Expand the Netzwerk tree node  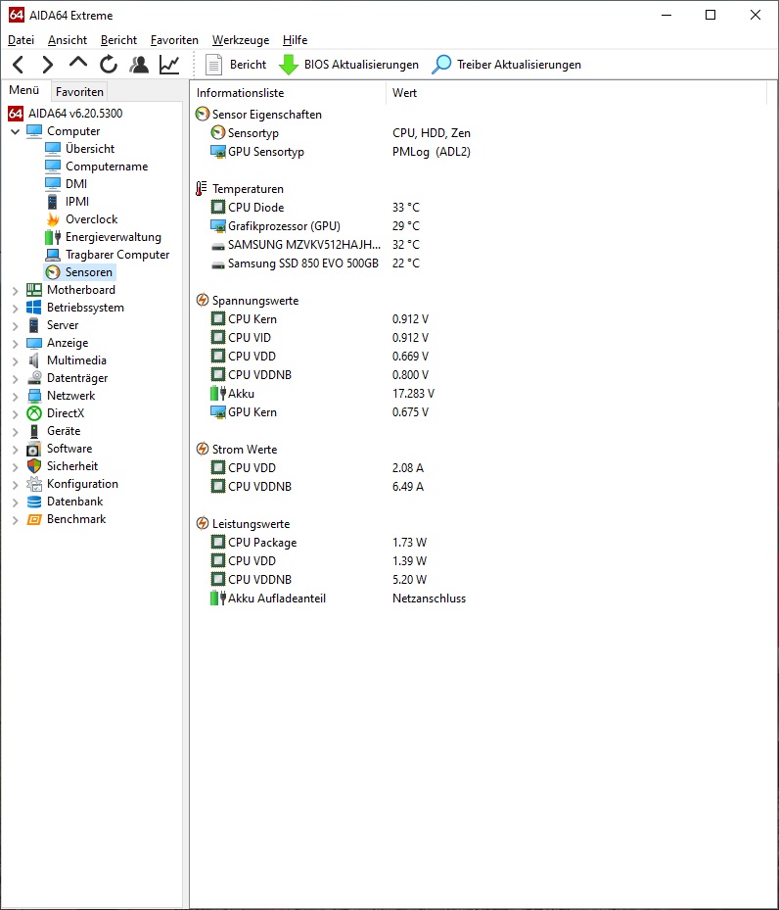(x=15, y=397)
